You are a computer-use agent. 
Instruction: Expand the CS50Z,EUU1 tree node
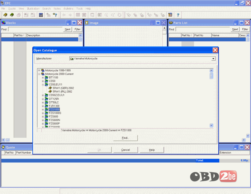click(x=43, y=95)
